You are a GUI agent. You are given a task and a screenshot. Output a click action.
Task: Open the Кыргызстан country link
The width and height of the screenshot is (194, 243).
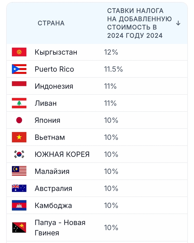click(56, 52)
